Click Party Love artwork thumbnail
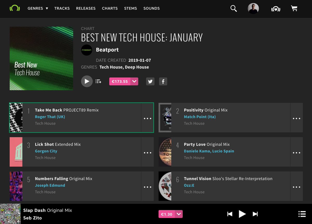Screen dimensions: 312x224 tap(165, 152)
